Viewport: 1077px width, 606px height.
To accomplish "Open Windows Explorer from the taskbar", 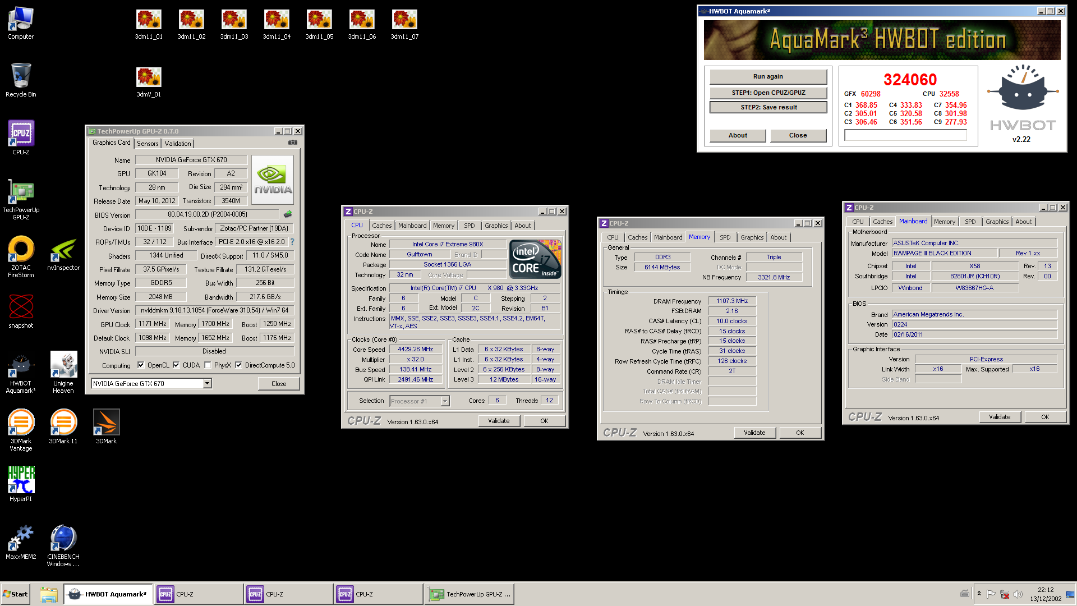I will (49, 594).
